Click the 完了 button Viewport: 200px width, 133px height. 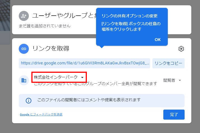tap(174, 115)
